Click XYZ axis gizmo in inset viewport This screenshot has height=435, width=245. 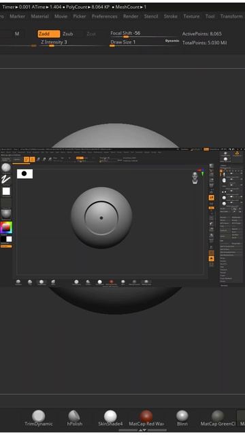click(x=201, y=171)
